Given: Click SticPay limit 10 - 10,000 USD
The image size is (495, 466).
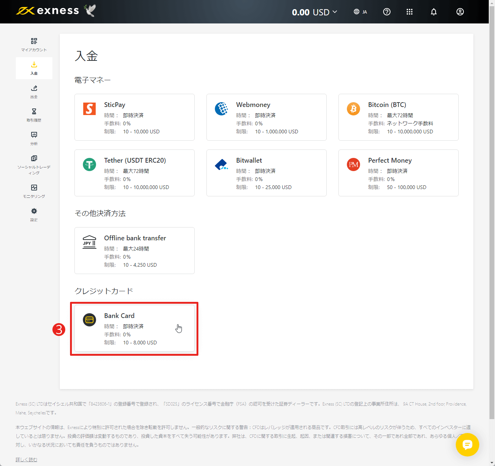Looking at the screenshot, I should click(x=142, y=132).
